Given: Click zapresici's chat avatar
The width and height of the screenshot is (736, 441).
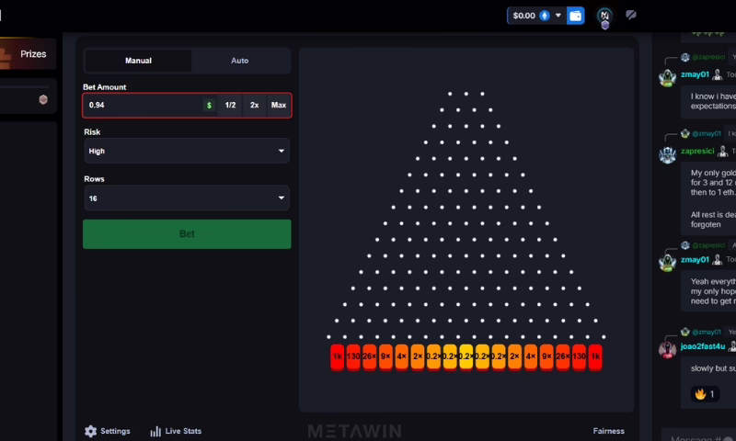Looking at the screenshot, I should [x=667, y=154].
